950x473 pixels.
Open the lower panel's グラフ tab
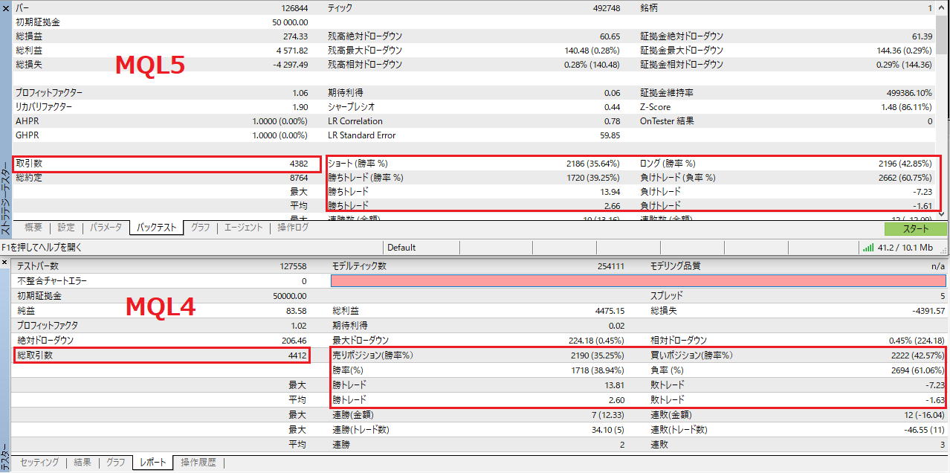[x=115, y=463]
